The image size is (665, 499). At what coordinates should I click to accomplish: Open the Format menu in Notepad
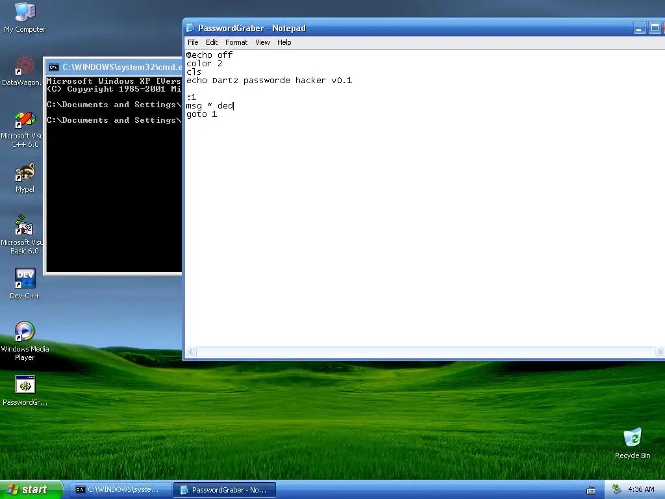236,42
